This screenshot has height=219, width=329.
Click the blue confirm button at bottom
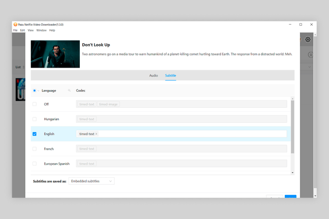[x=290, y=196]
